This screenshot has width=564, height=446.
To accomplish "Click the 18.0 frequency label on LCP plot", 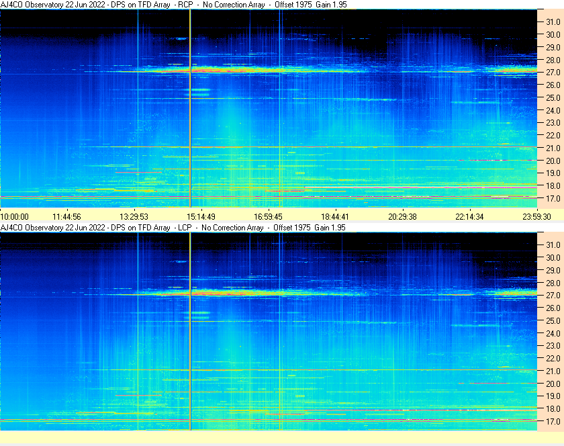I will 553,408.
